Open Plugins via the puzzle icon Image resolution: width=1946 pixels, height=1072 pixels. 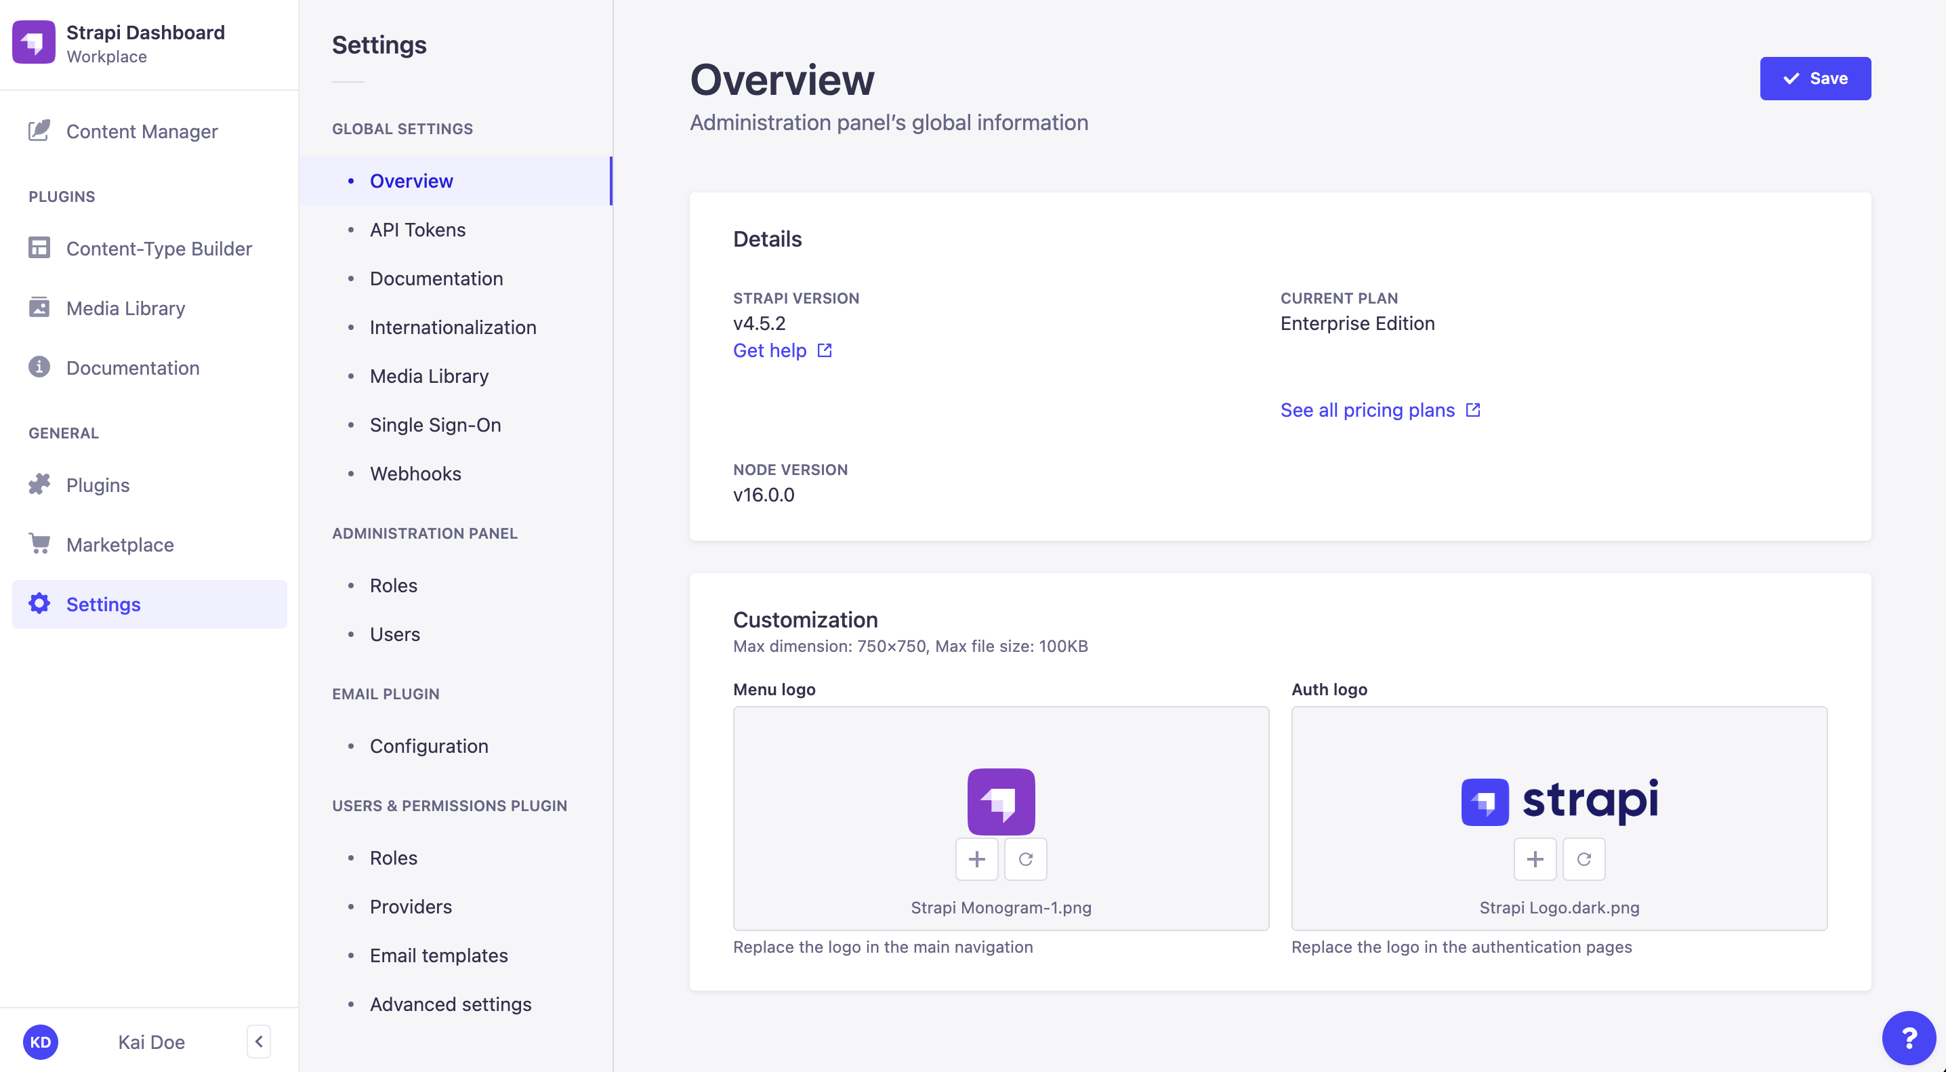point(39,485)
